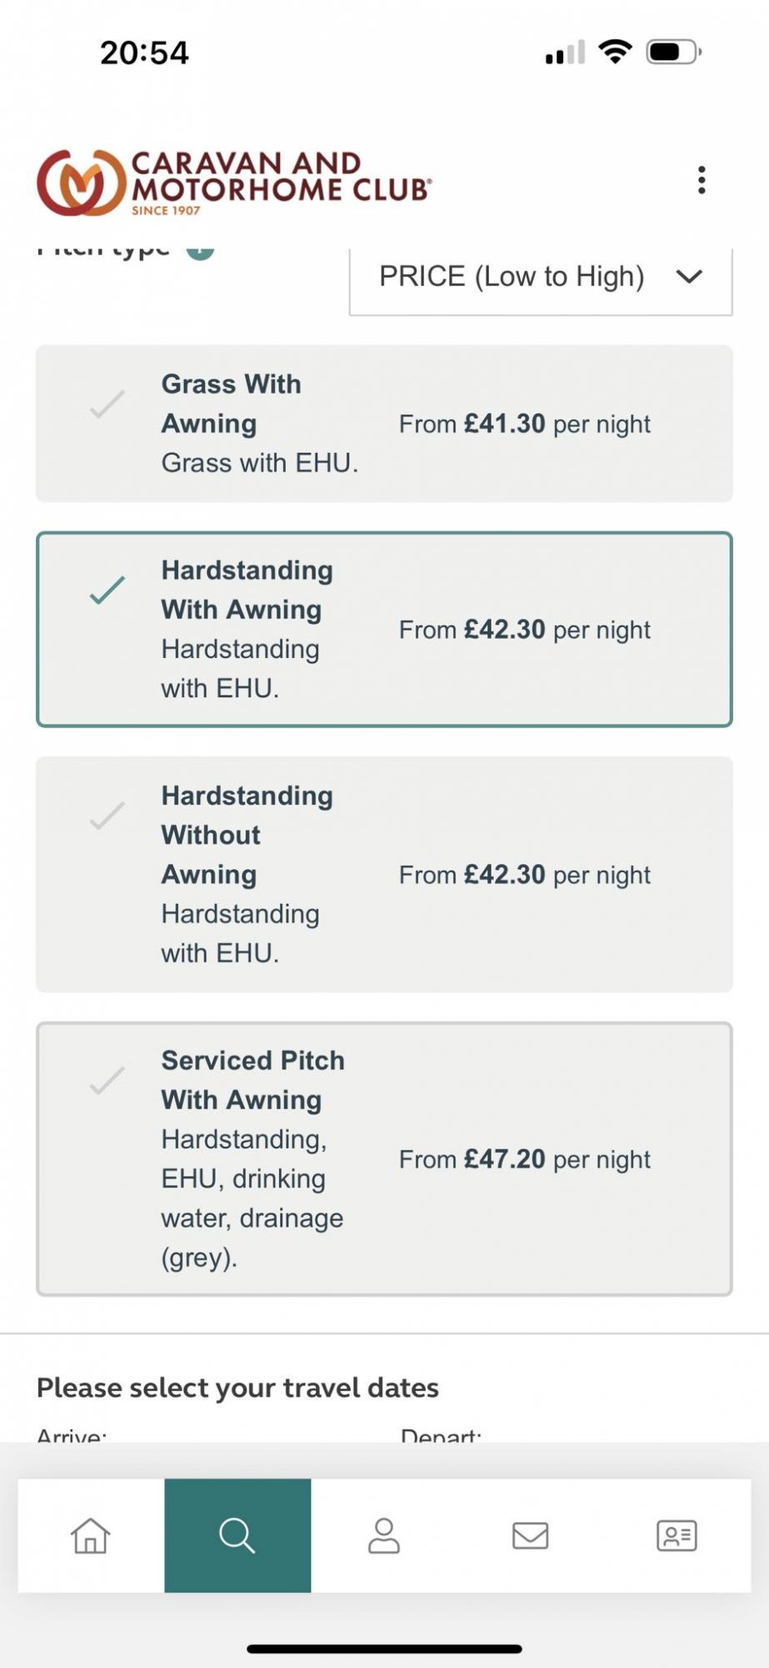Tap the Hardstanding Without Awning title

pos(247,835)
